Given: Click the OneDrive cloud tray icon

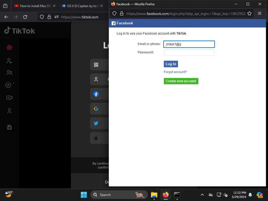Looking at the screenshot, I should [211, 195].
